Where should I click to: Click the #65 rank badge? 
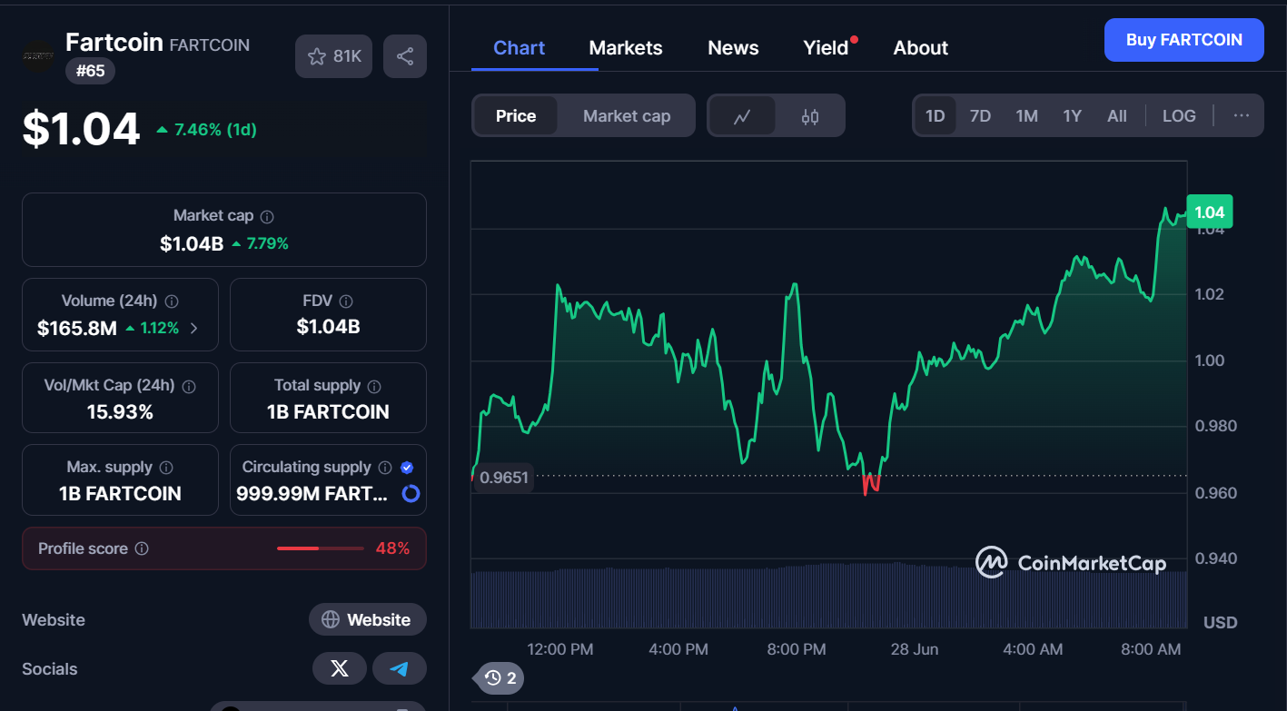tap(90, 71)
